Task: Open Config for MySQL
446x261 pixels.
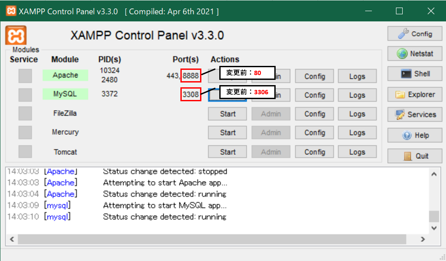Action: coord(314,95)
